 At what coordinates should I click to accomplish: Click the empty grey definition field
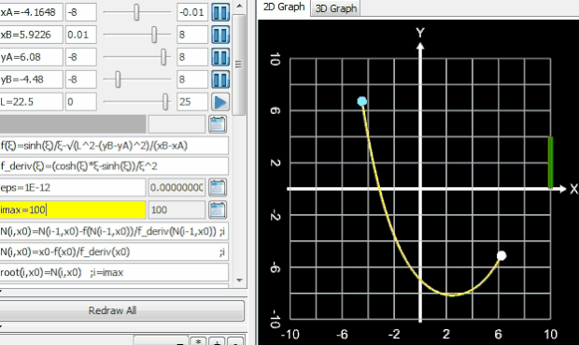73,124
